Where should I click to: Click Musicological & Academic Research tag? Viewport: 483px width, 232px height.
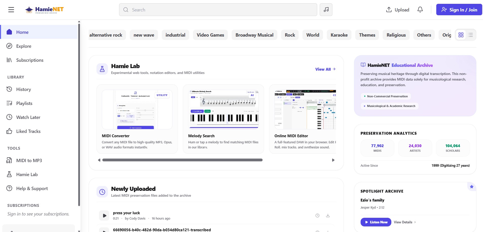390,106
